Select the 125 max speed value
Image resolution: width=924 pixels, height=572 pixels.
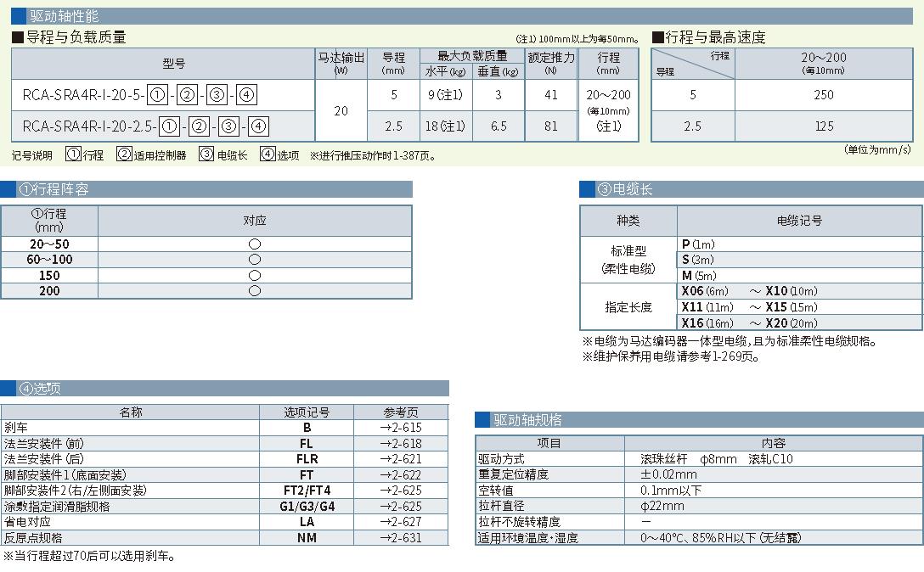pos(824,126)
